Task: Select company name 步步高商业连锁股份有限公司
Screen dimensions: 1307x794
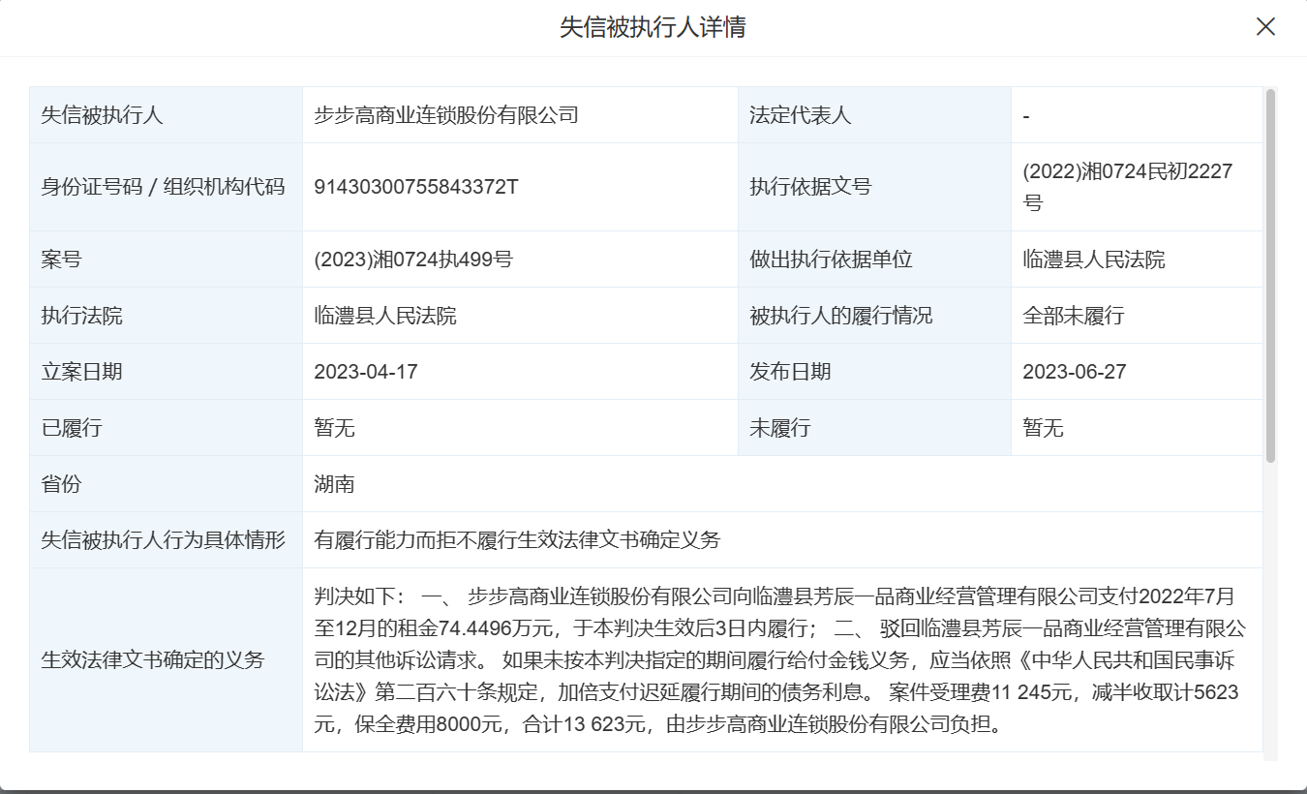Action: (446, 115)
